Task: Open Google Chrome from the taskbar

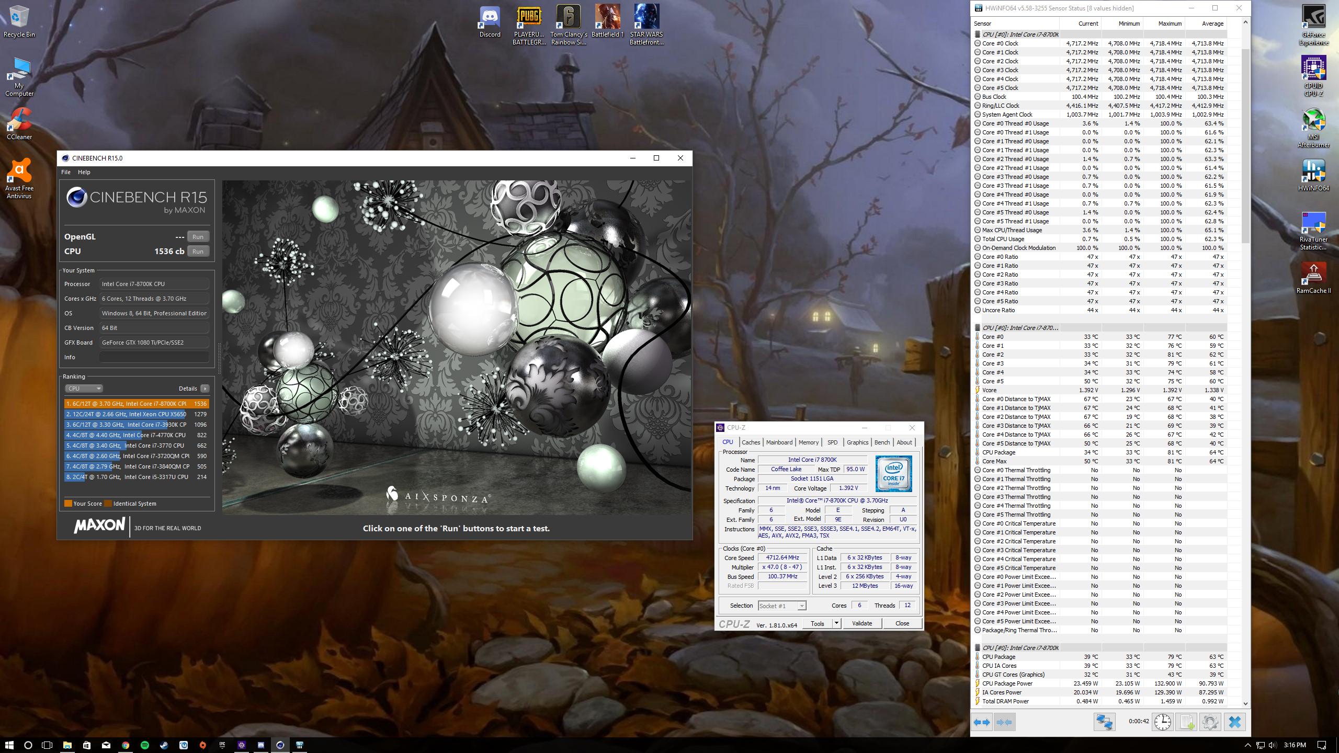Action: 126,745
